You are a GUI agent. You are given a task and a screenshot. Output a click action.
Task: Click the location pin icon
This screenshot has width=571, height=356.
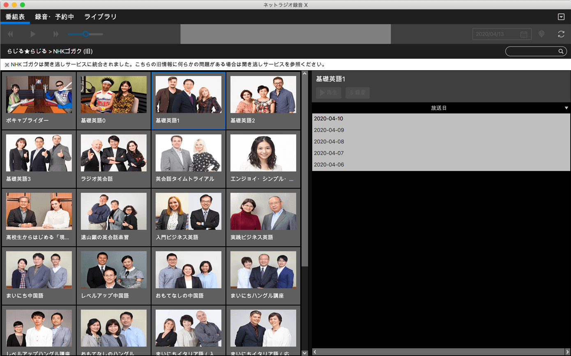[541, 34]
